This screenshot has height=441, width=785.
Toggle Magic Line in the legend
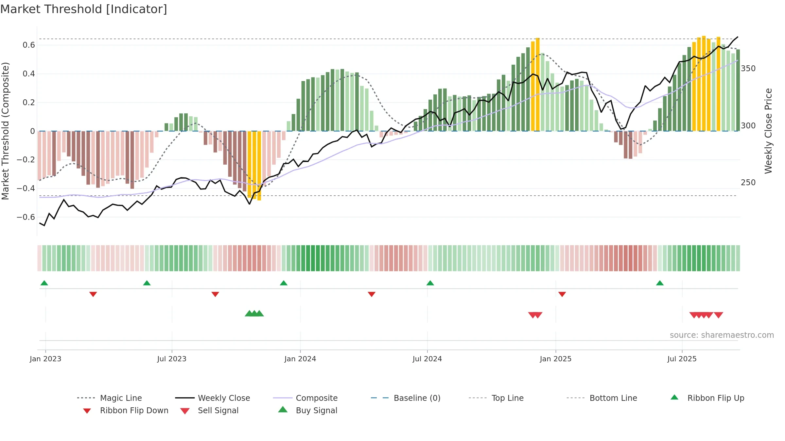109,398
